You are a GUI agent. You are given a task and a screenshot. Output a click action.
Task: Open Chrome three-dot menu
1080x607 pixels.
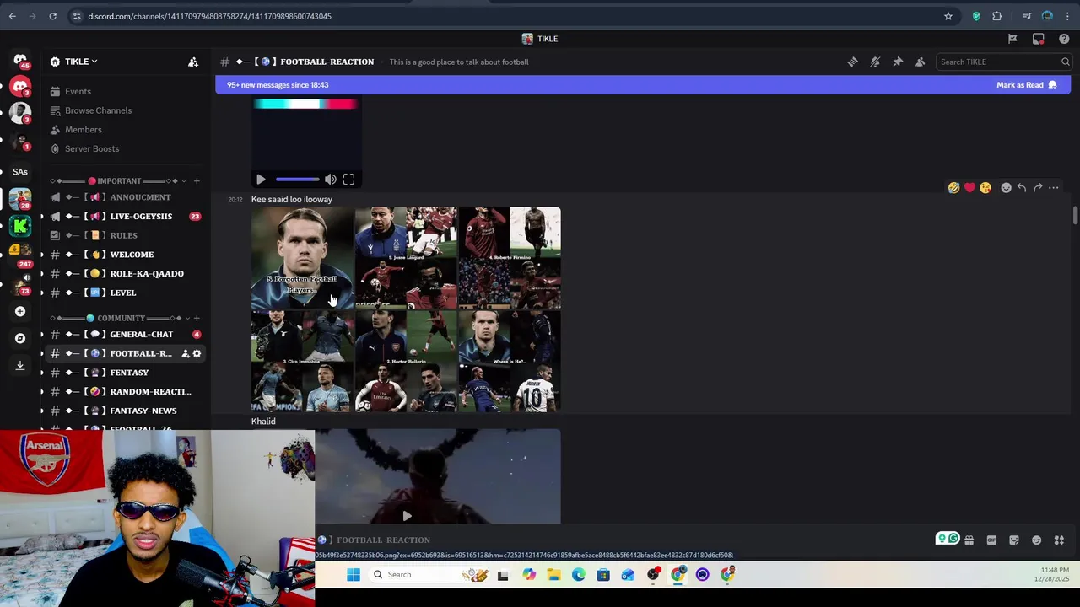pyautogui.click(x=1067, y=16)
